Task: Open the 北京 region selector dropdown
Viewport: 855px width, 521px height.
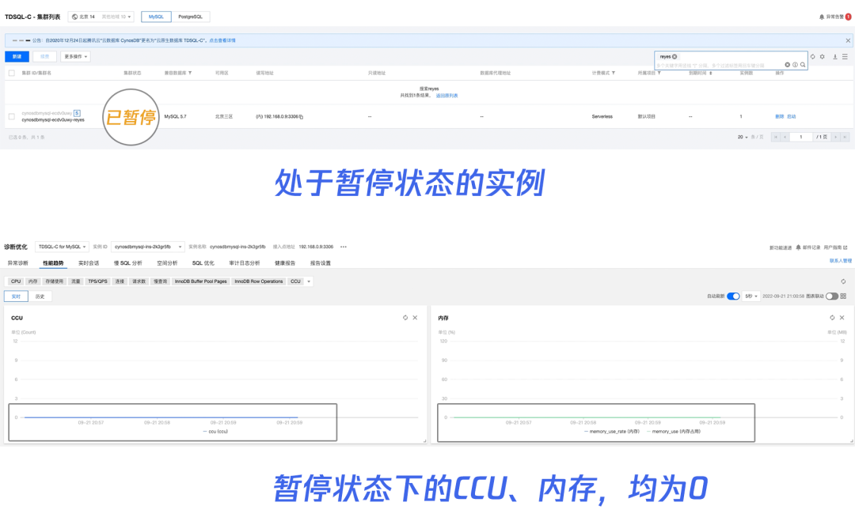Action: coord(101,17)
